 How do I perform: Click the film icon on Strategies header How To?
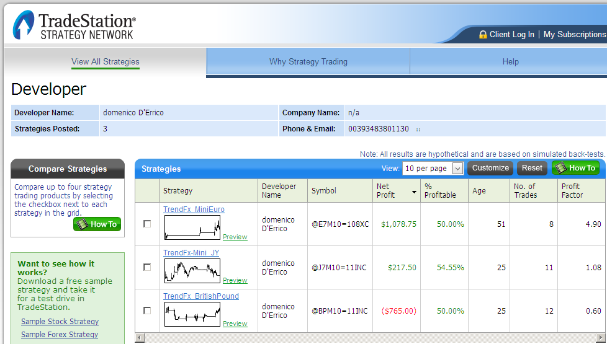tap(561, 168)
